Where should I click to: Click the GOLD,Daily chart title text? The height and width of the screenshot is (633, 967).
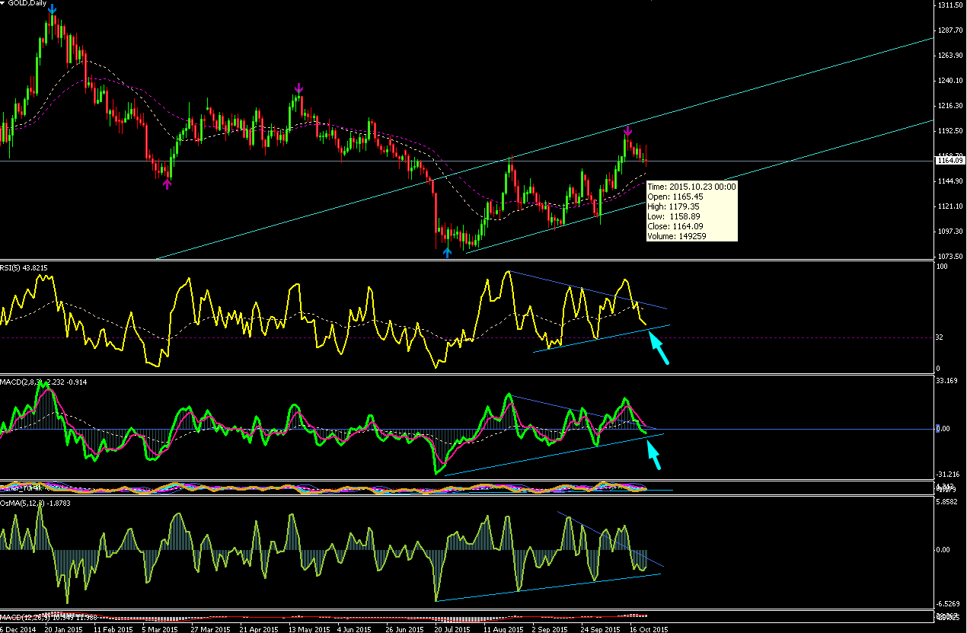coord(27,5)
